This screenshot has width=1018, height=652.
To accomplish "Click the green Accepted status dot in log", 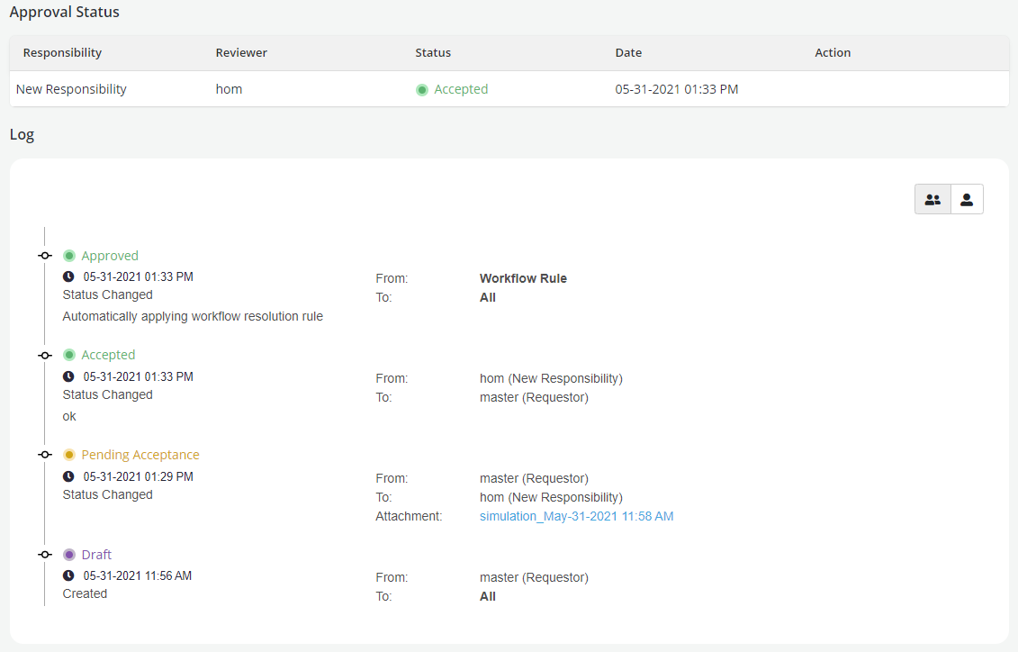I will click(x=69, y=355).
